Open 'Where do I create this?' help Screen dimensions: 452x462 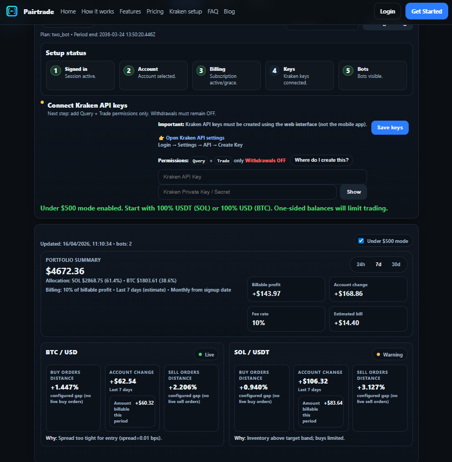pos(321,161)
